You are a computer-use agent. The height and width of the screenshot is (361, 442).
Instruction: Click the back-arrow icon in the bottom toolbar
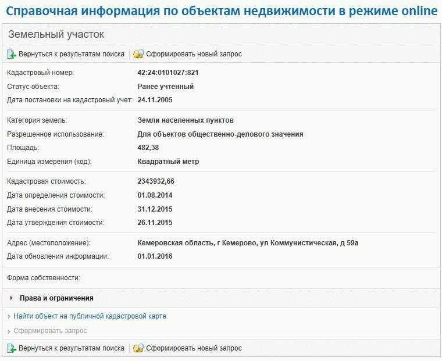[12, 348]
